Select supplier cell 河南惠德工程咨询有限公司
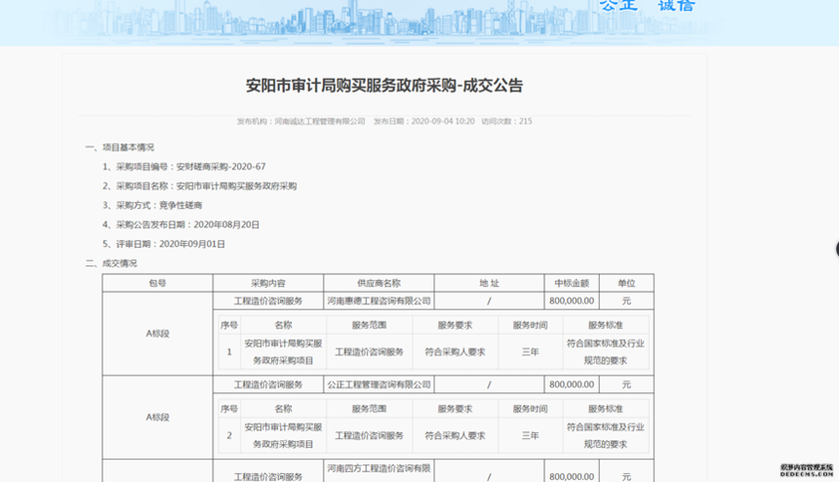Image resolution: width=839 pixels, height=482 pixels. coord(379,301)
